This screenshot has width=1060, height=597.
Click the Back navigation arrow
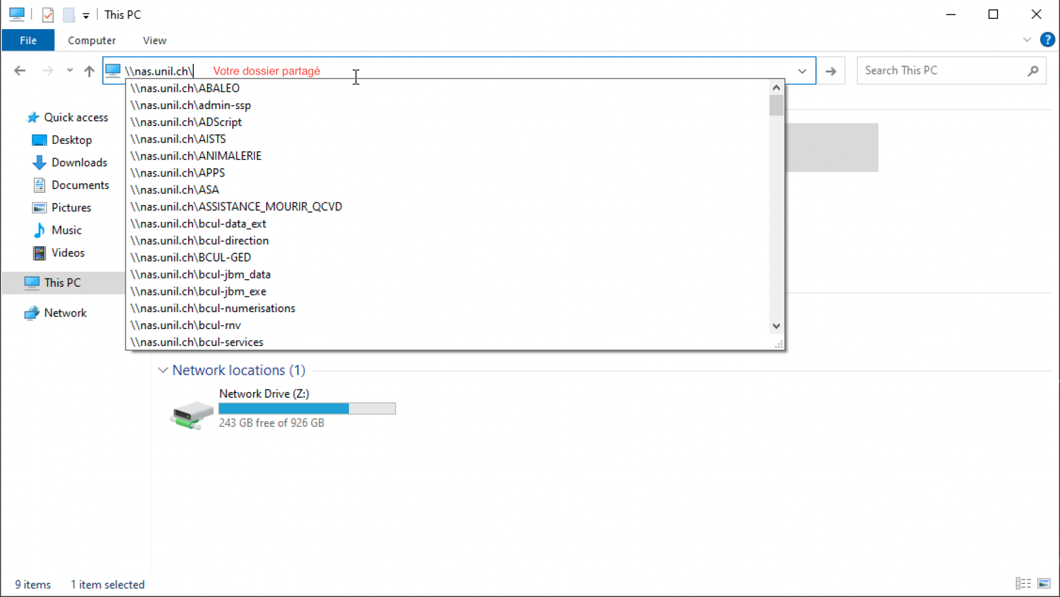coord(20,71)
